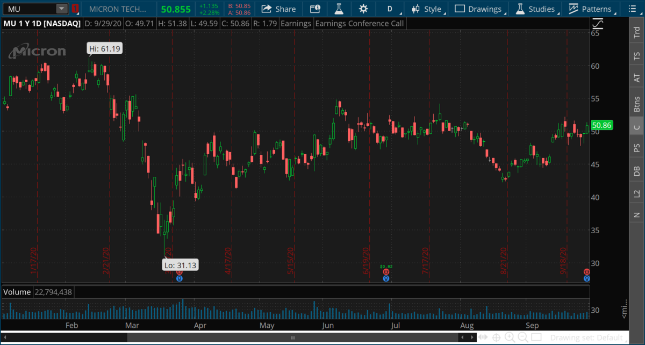This screenshot has width=645, height=345.
Task: Open the chart alert book icon
Action: click(316, 9)
